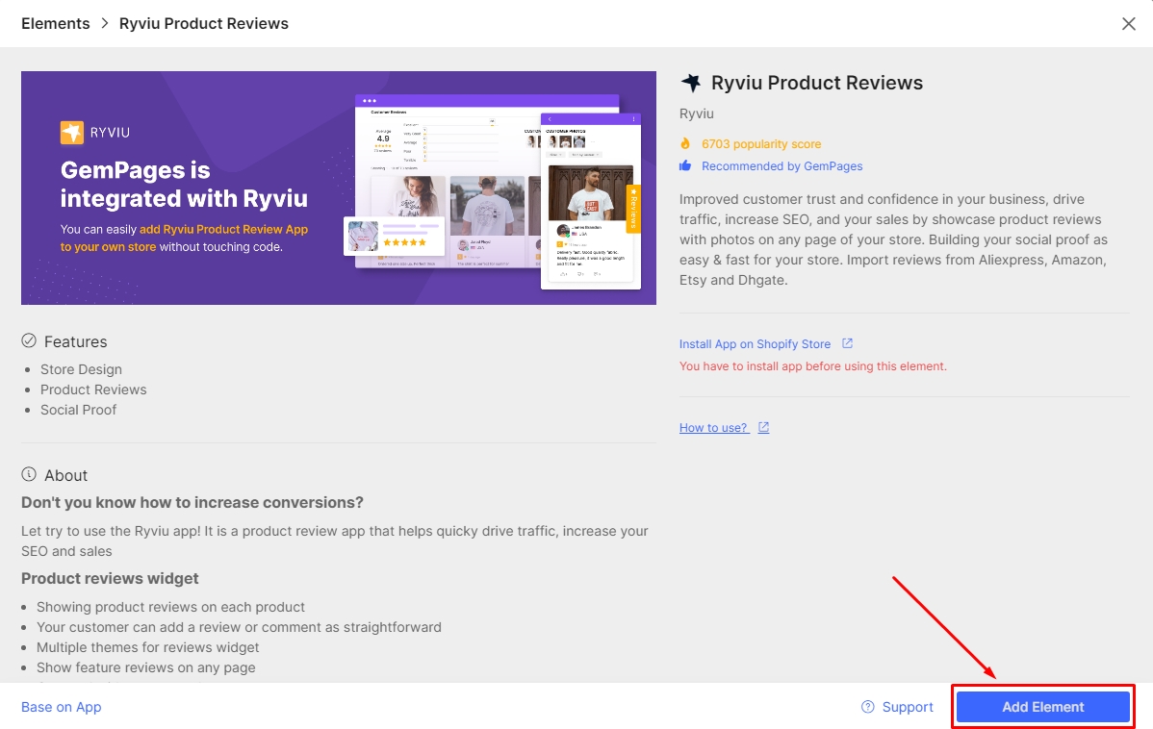Click the Ryviu star logo icon beside title

point(690,83)
